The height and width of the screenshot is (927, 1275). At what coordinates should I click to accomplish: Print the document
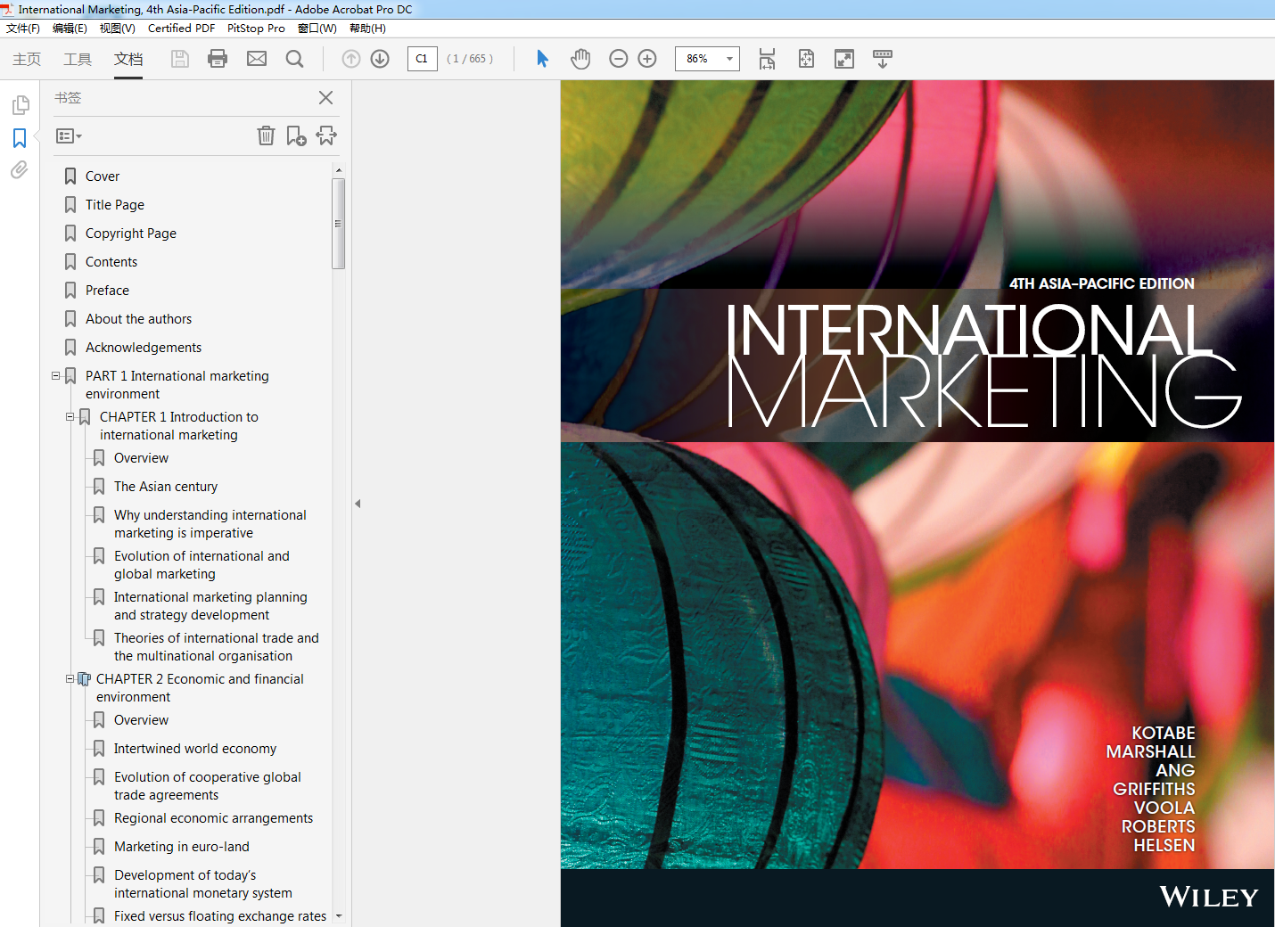point(218,59)
